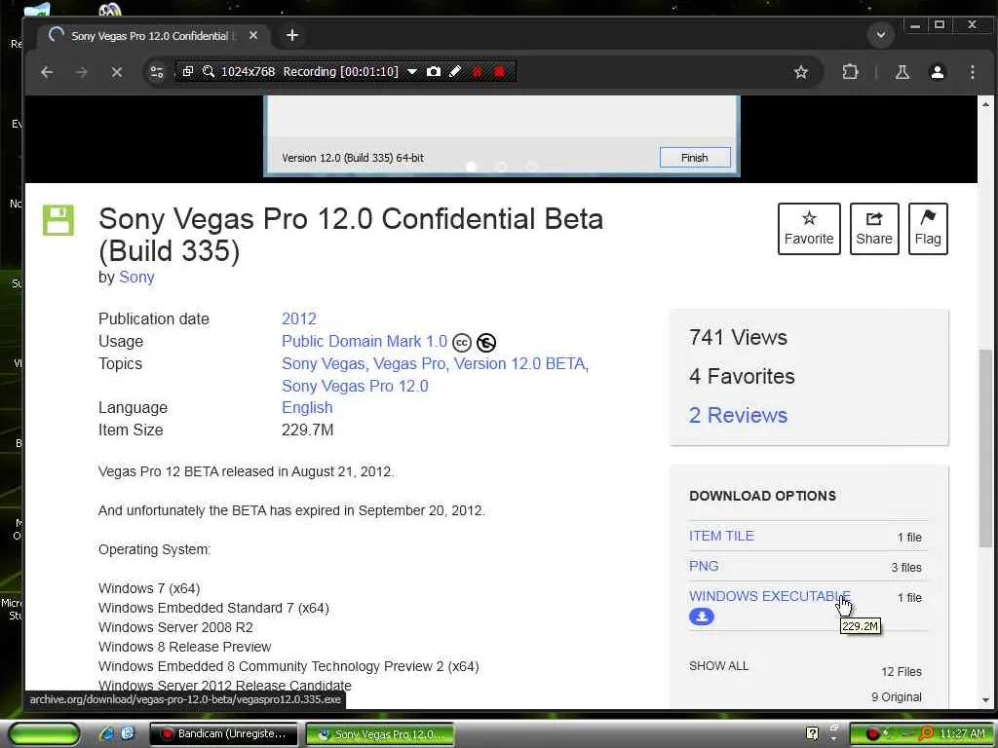Enable the Bandicam drawing pencil tool
This screenshot has width=998, height=748.
point(454,71)
